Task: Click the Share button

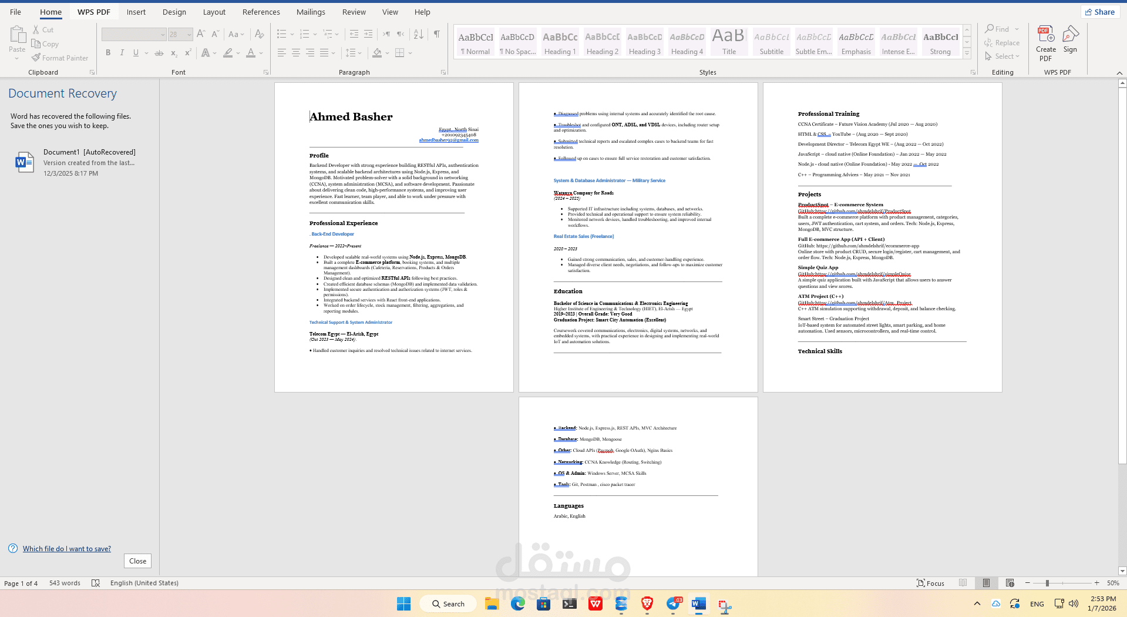Action: point(1100,12)
